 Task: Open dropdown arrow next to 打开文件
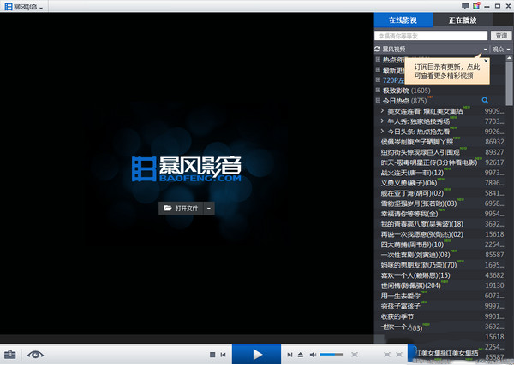[209, 209]
